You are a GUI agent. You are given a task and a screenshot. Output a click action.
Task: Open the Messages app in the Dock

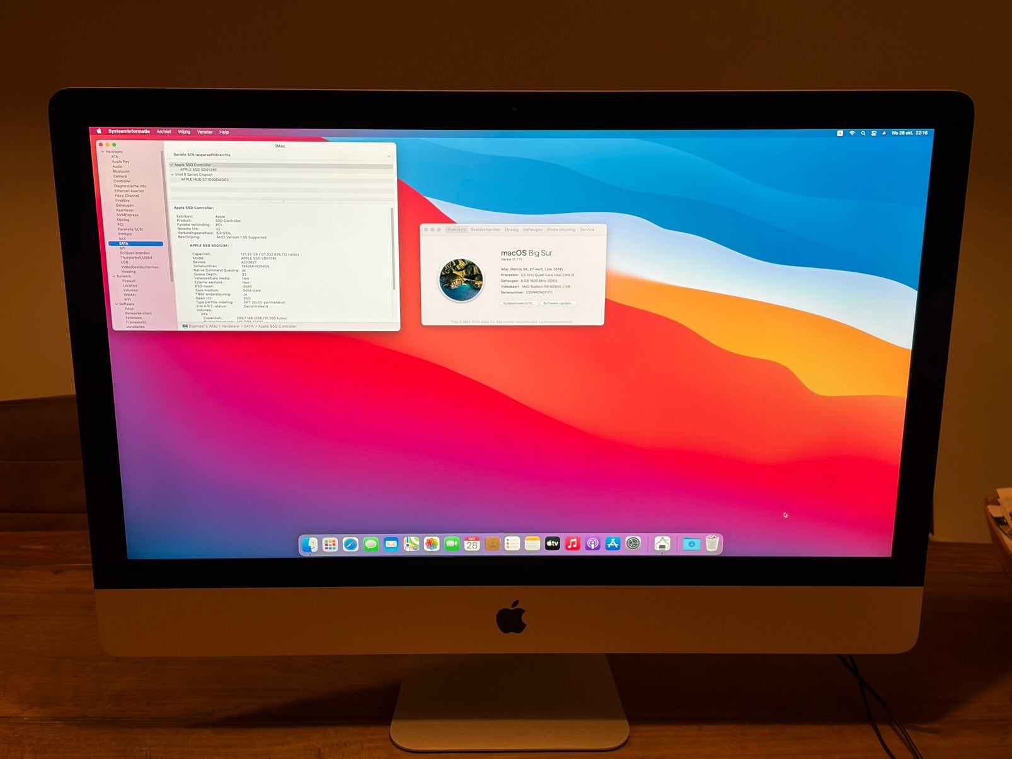click(x=371, y=544)
